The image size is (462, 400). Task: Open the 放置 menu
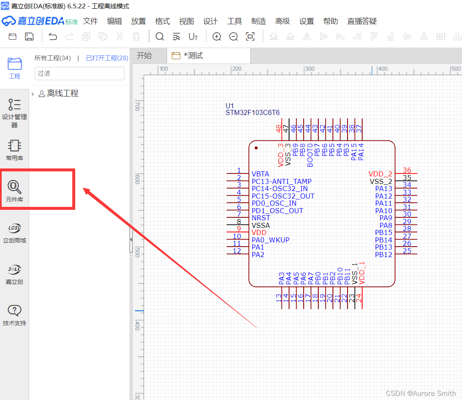[x=139, y=21]
